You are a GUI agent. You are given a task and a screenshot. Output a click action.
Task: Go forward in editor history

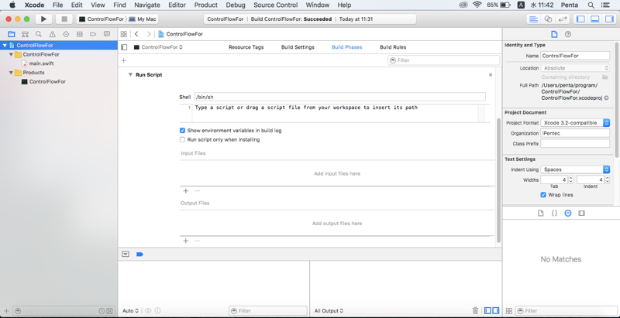pyautogui.click(x=149, y=34)
